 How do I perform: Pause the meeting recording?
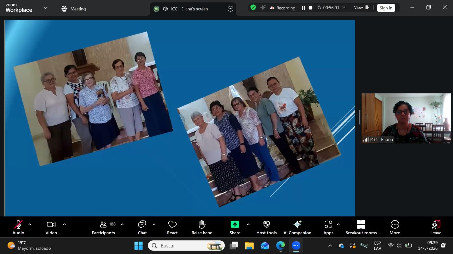click(x=303, y=8)
